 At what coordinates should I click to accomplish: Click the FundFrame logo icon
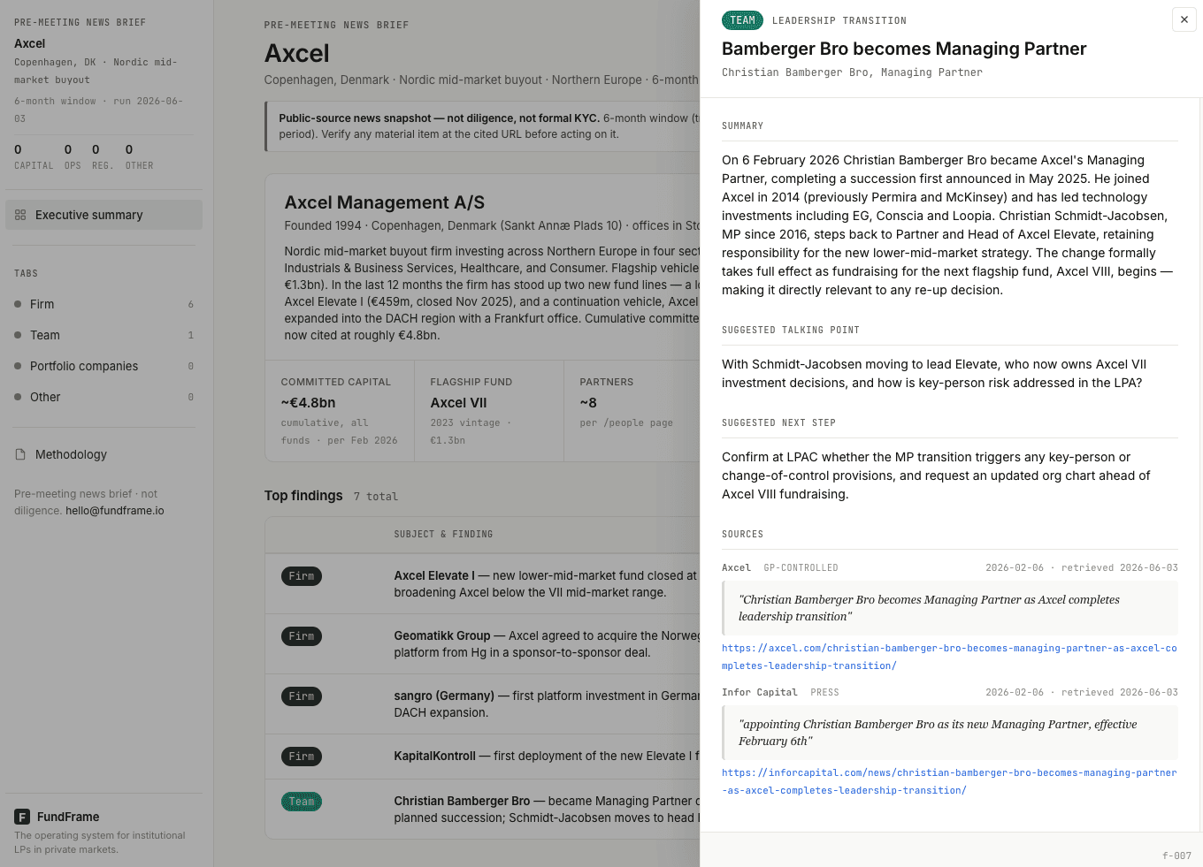(22, 817)
